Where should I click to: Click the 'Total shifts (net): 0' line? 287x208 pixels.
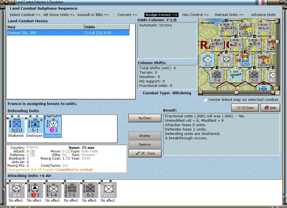pyautogui.click(x=157, y=68)
